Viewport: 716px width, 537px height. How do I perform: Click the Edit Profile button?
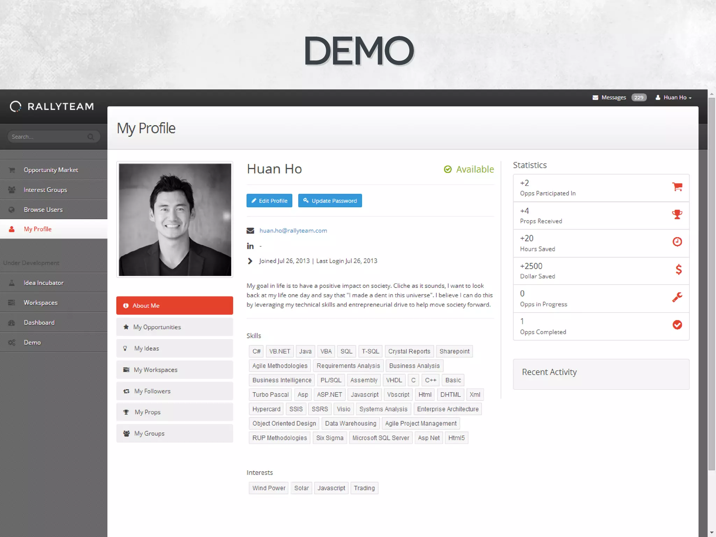click(269, 201)
